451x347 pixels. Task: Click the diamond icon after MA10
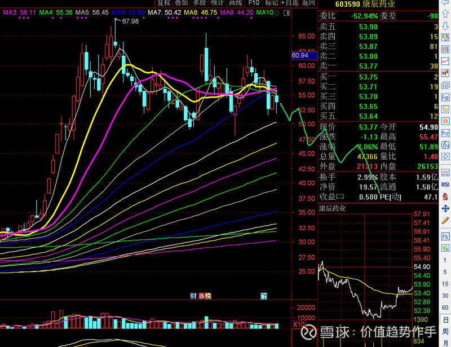tap(277, 12)
